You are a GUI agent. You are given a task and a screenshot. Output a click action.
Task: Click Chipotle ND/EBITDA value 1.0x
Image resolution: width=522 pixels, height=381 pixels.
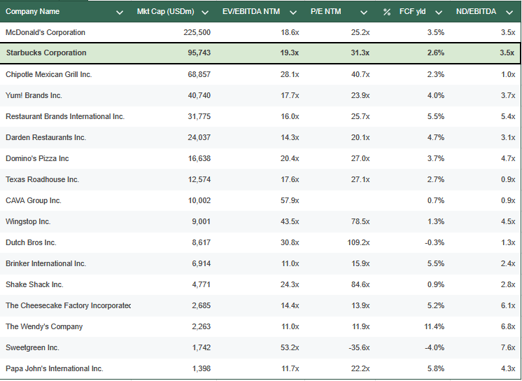click(508, 74)
